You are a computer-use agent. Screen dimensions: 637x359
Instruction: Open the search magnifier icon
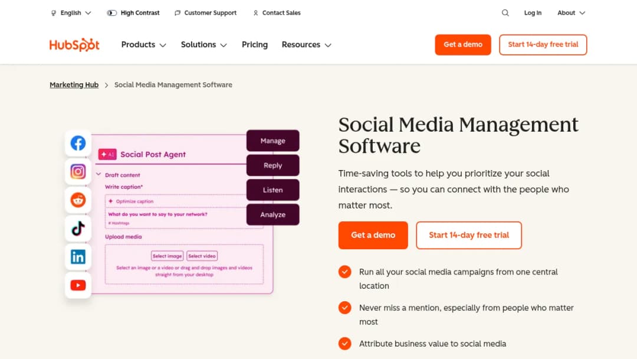pyautogui.click(x=505, y=12)
